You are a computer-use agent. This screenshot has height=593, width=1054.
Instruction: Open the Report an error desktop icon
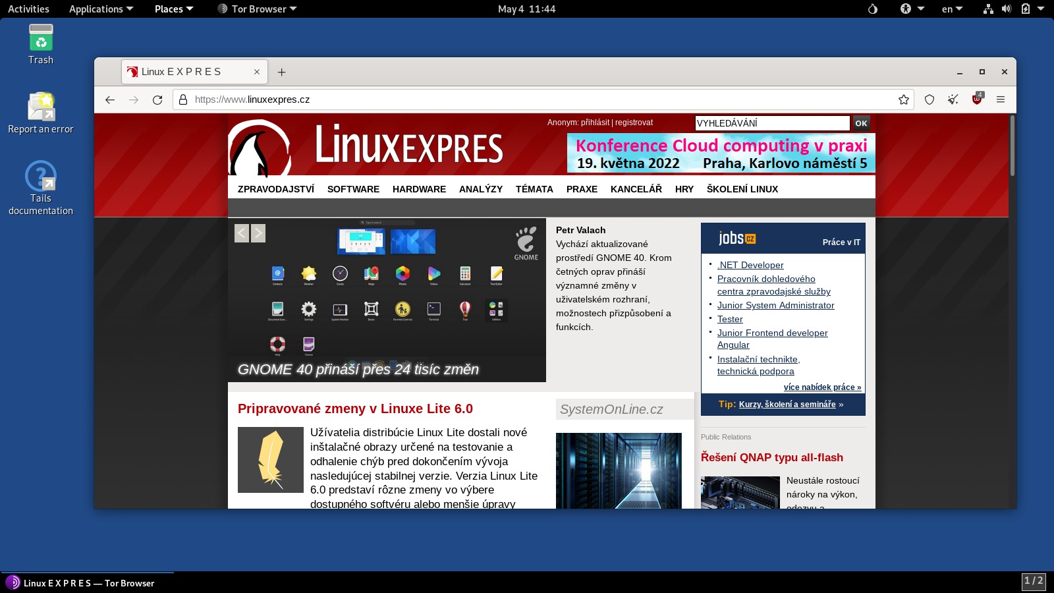(41, 113)
